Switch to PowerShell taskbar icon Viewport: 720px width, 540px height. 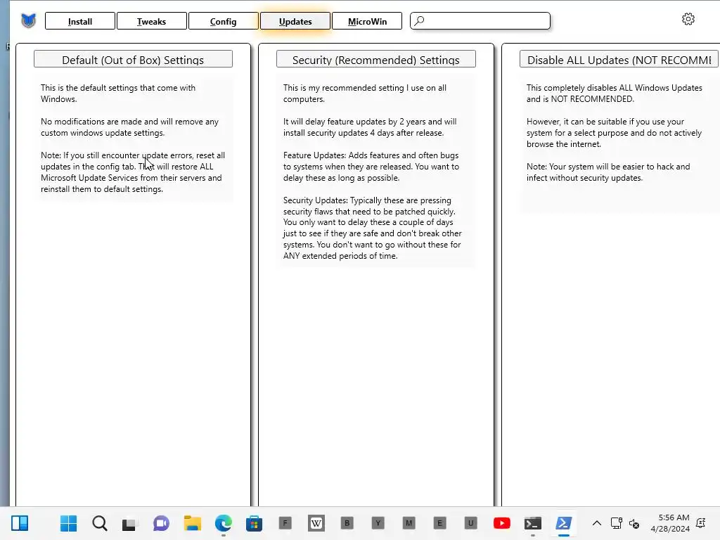pyautogui.click(x=563, y=523)
